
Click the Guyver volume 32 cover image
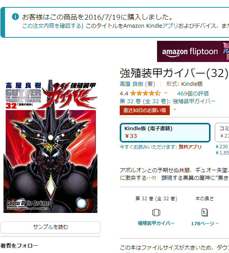click(x=50, y=146)
